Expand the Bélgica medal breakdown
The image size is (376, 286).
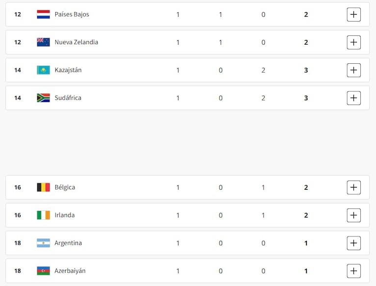pos(353,187)
